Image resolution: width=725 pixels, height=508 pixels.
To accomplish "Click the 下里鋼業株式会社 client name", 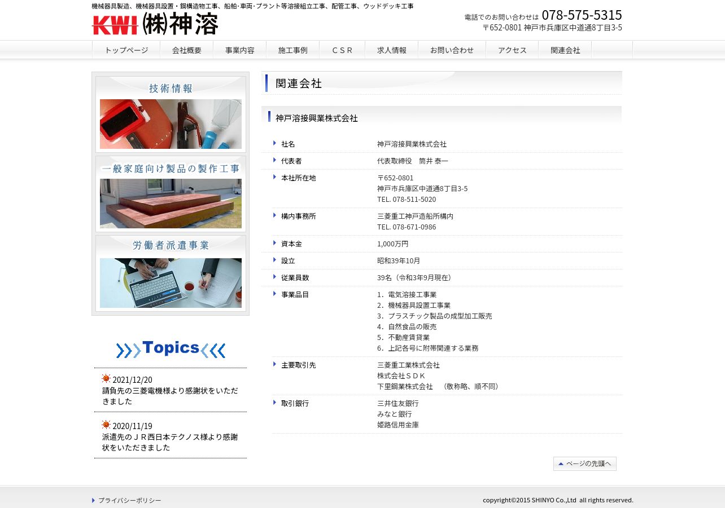I will (405, 386).
